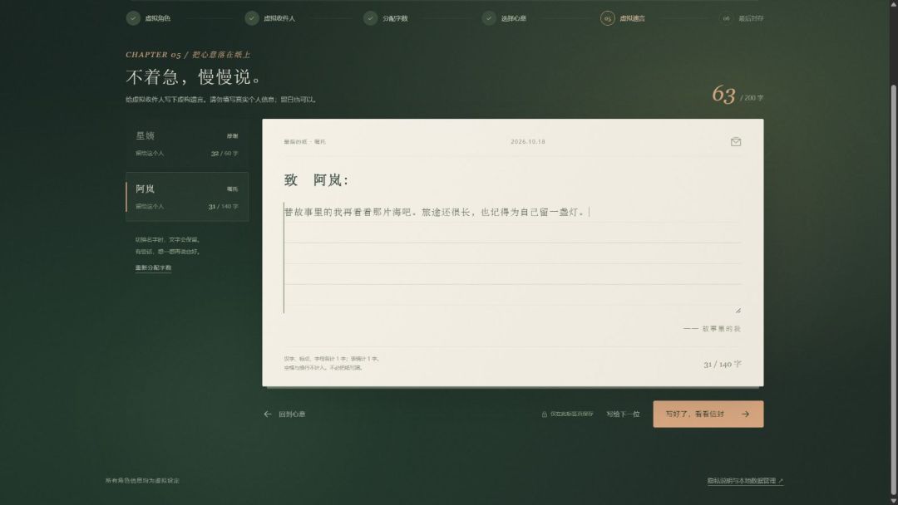Viewport: 898px width, 505px height.
Task: Click the checkmark icon for step 虚拟收件人
Action: (x=251, y=18)
